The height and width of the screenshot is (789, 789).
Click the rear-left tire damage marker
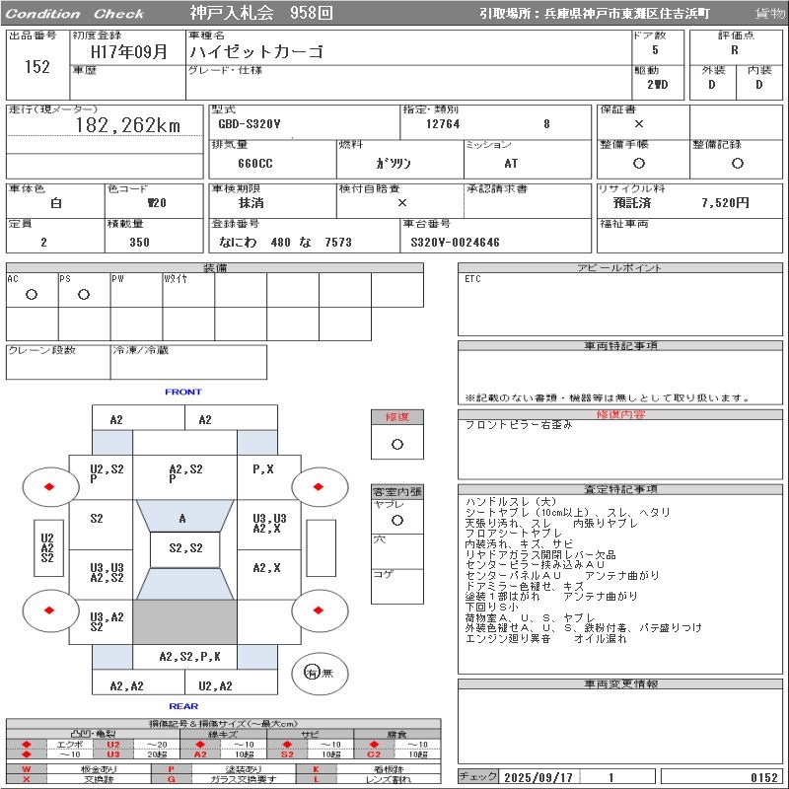pyautogui.click(x=49, y=610)
